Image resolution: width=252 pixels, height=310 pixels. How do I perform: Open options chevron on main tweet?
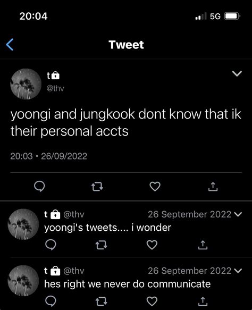tap(237, 73)
